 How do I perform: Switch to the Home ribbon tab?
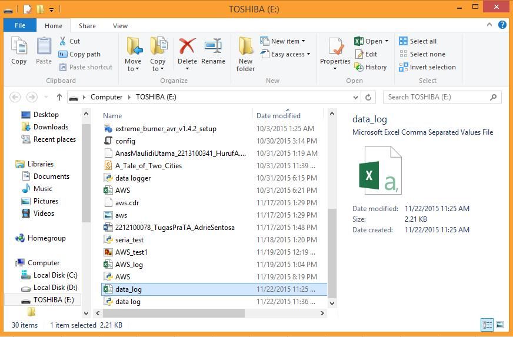54,26
